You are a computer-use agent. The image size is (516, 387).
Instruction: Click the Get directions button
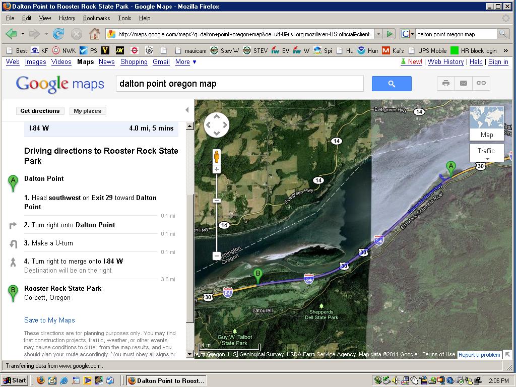(x=40, y=111)
